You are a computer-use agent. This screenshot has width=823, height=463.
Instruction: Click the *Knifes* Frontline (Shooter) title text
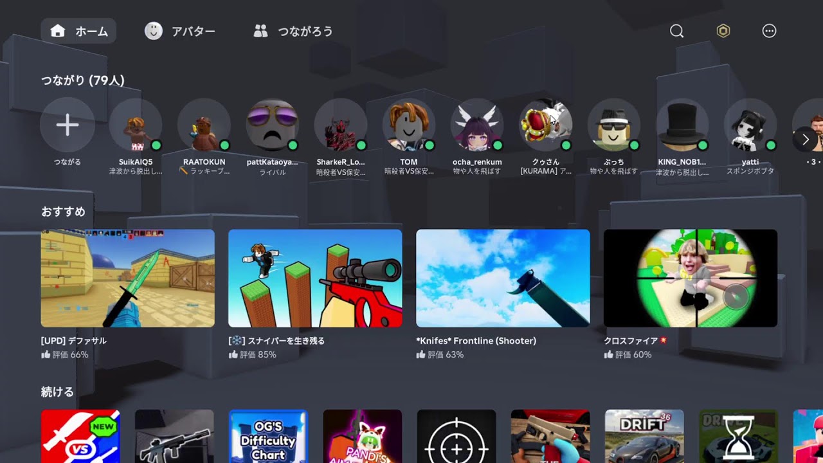point(476,341)
